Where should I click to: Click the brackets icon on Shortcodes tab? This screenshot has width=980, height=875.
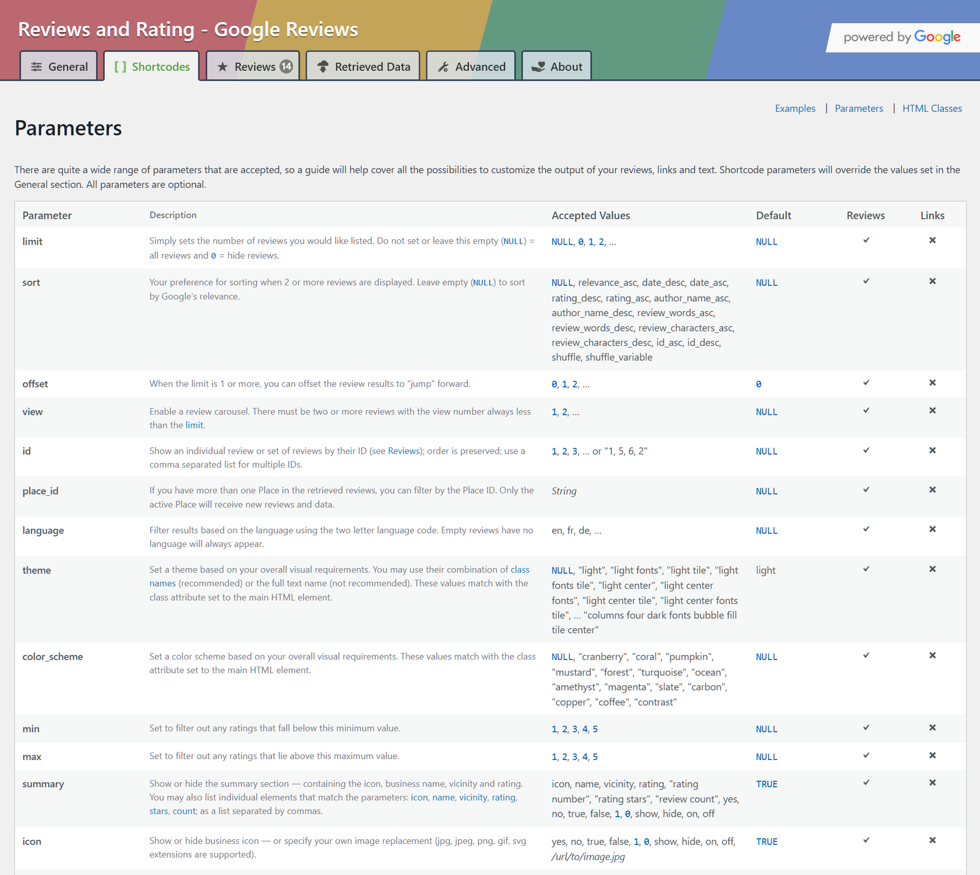[x=120, y=67]
